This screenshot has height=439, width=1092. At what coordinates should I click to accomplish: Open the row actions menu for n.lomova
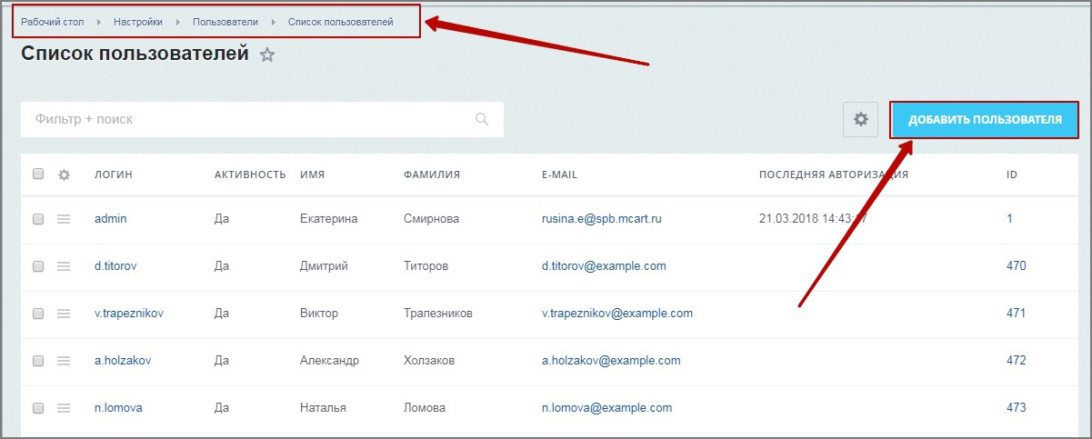coord(64,408)
